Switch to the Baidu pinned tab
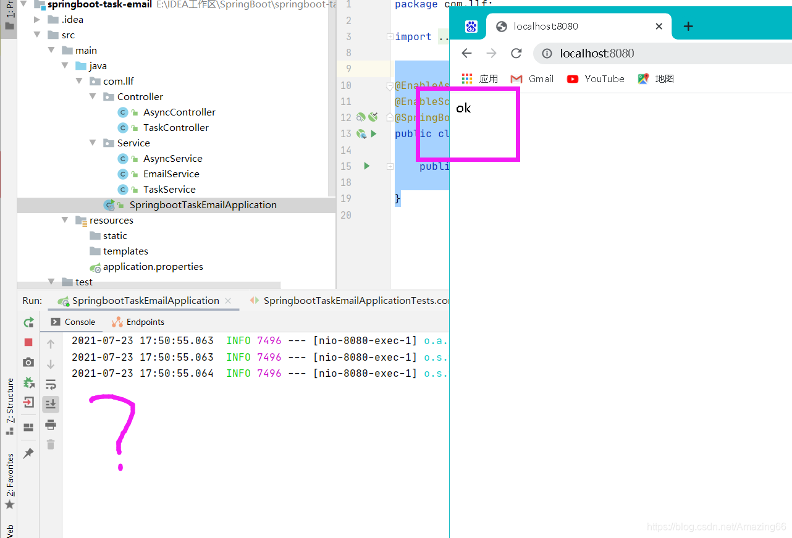The height and width of the screenshot is (538, 792). [x=471, y=26]
